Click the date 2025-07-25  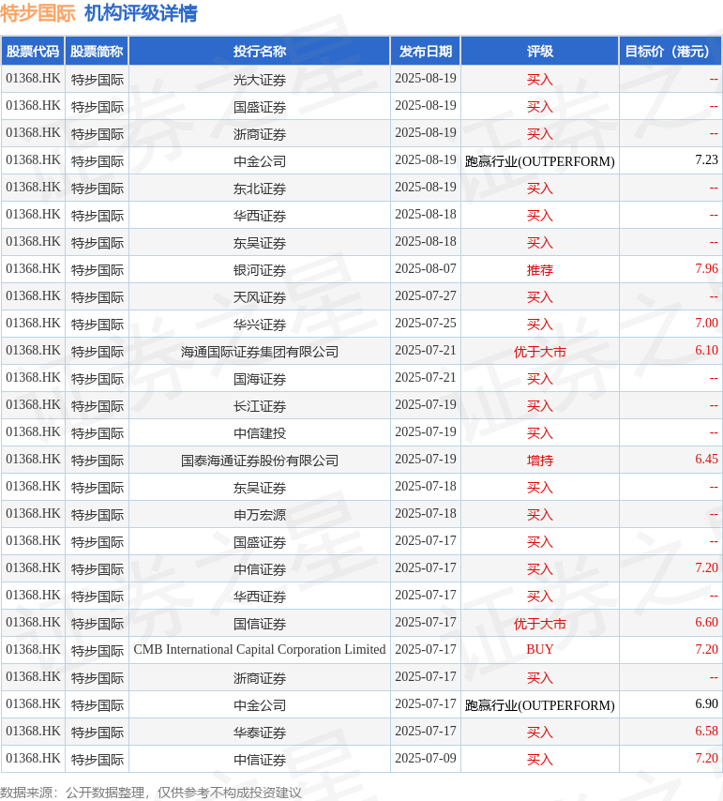point(426,323)
